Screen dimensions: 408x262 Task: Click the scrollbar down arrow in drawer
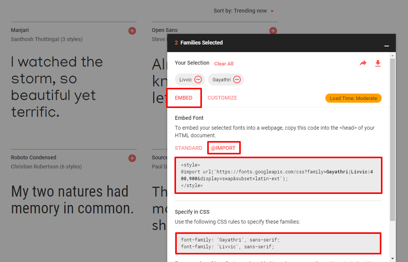click(x=392, y=259)
